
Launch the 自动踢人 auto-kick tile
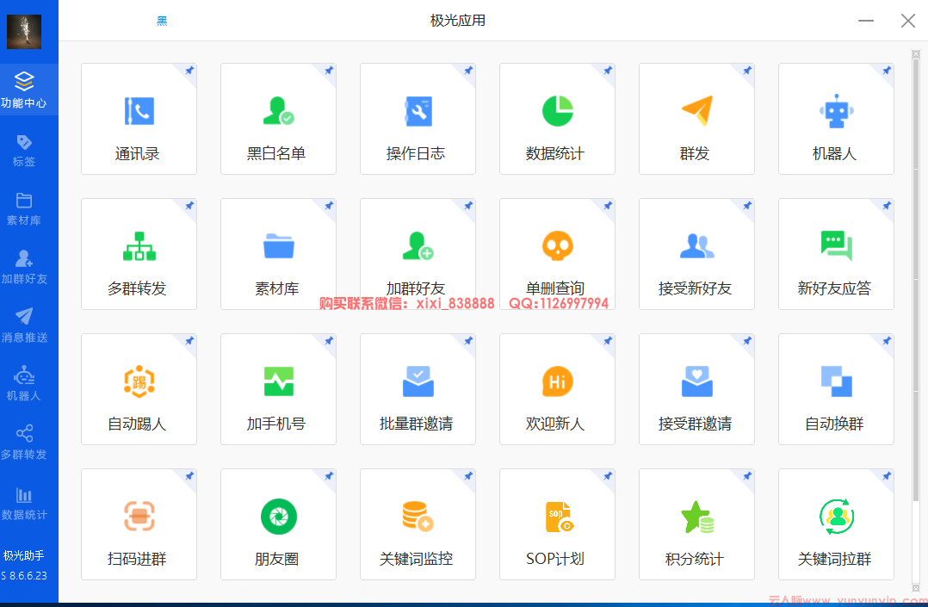point(139,389)
